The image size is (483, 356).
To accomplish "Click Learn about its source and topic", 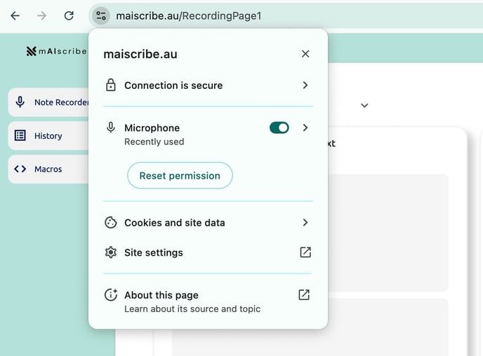I will [x=192, y=308].
